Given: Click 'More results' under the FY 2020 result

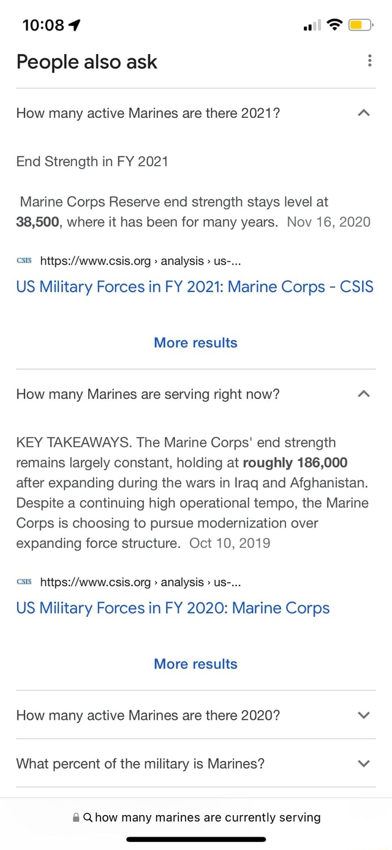Looking at the screenshot, I should tap(195, 663).
